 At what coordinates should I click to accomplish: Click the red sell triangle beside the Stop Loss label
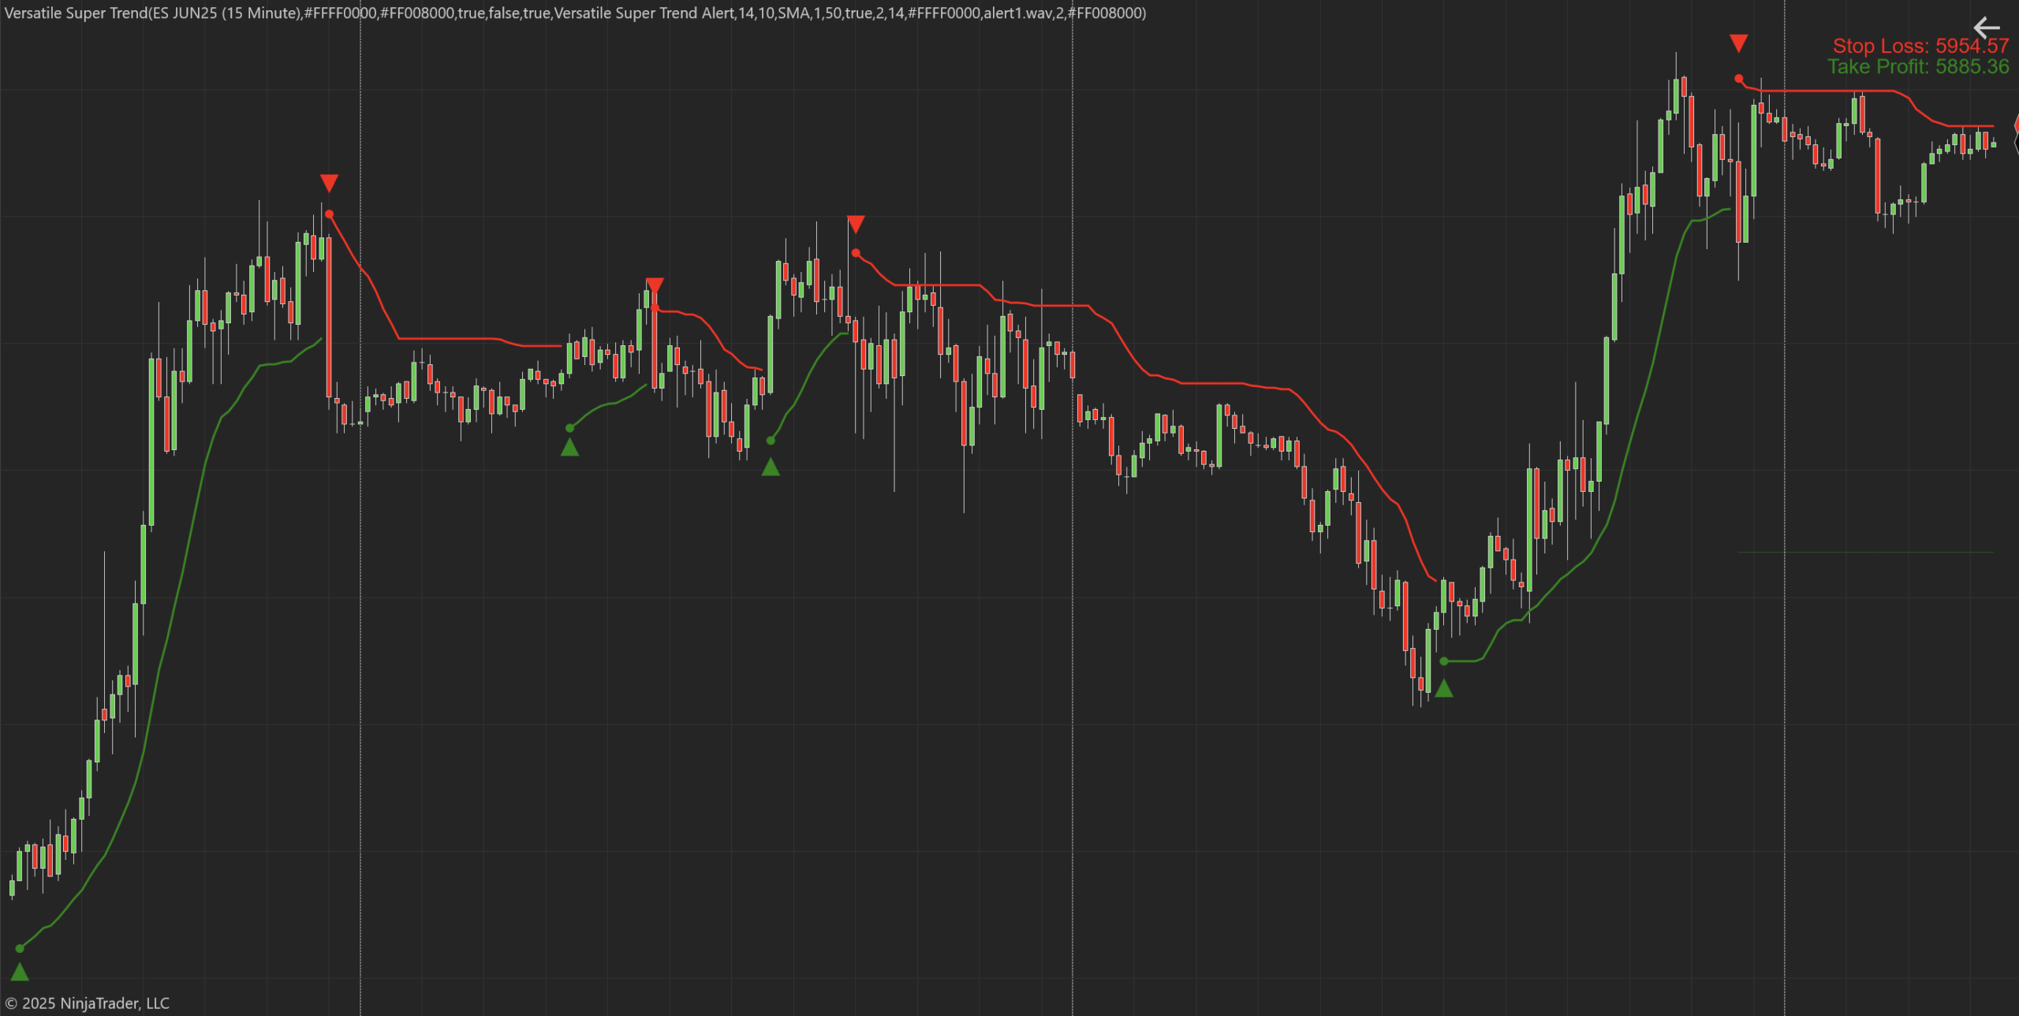1738,43
